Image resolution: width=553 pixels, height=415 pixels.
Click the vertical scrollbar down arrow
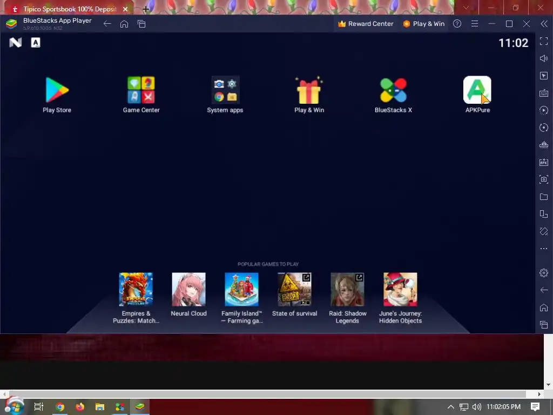coord(549,385)
